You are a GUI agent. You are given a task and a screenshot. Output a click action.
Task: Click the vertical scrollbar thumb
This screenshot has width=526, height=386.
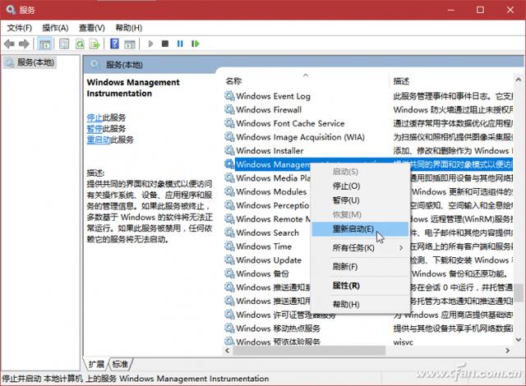[519, 292]
